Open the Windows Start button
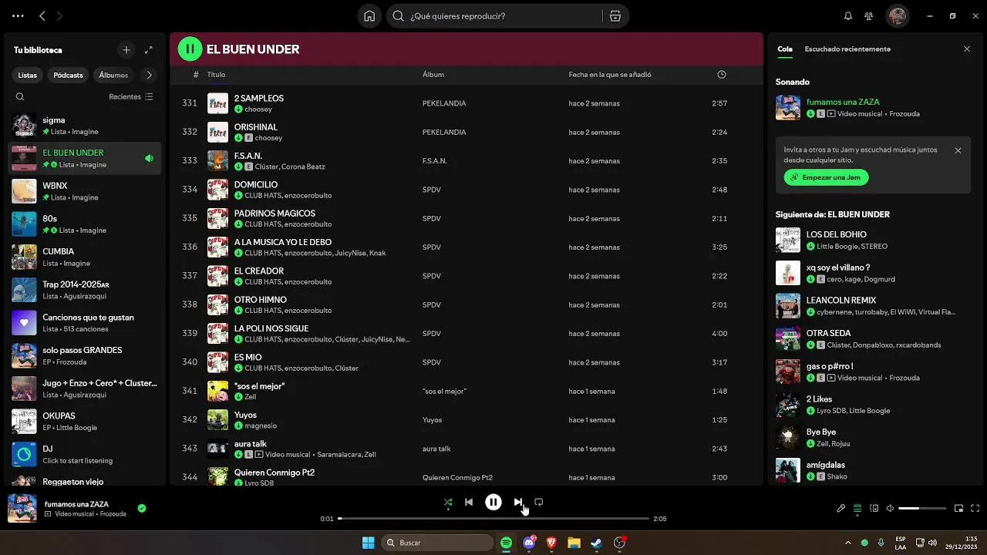The height and width of the screenshot is (555, 987). click(369, 543)
